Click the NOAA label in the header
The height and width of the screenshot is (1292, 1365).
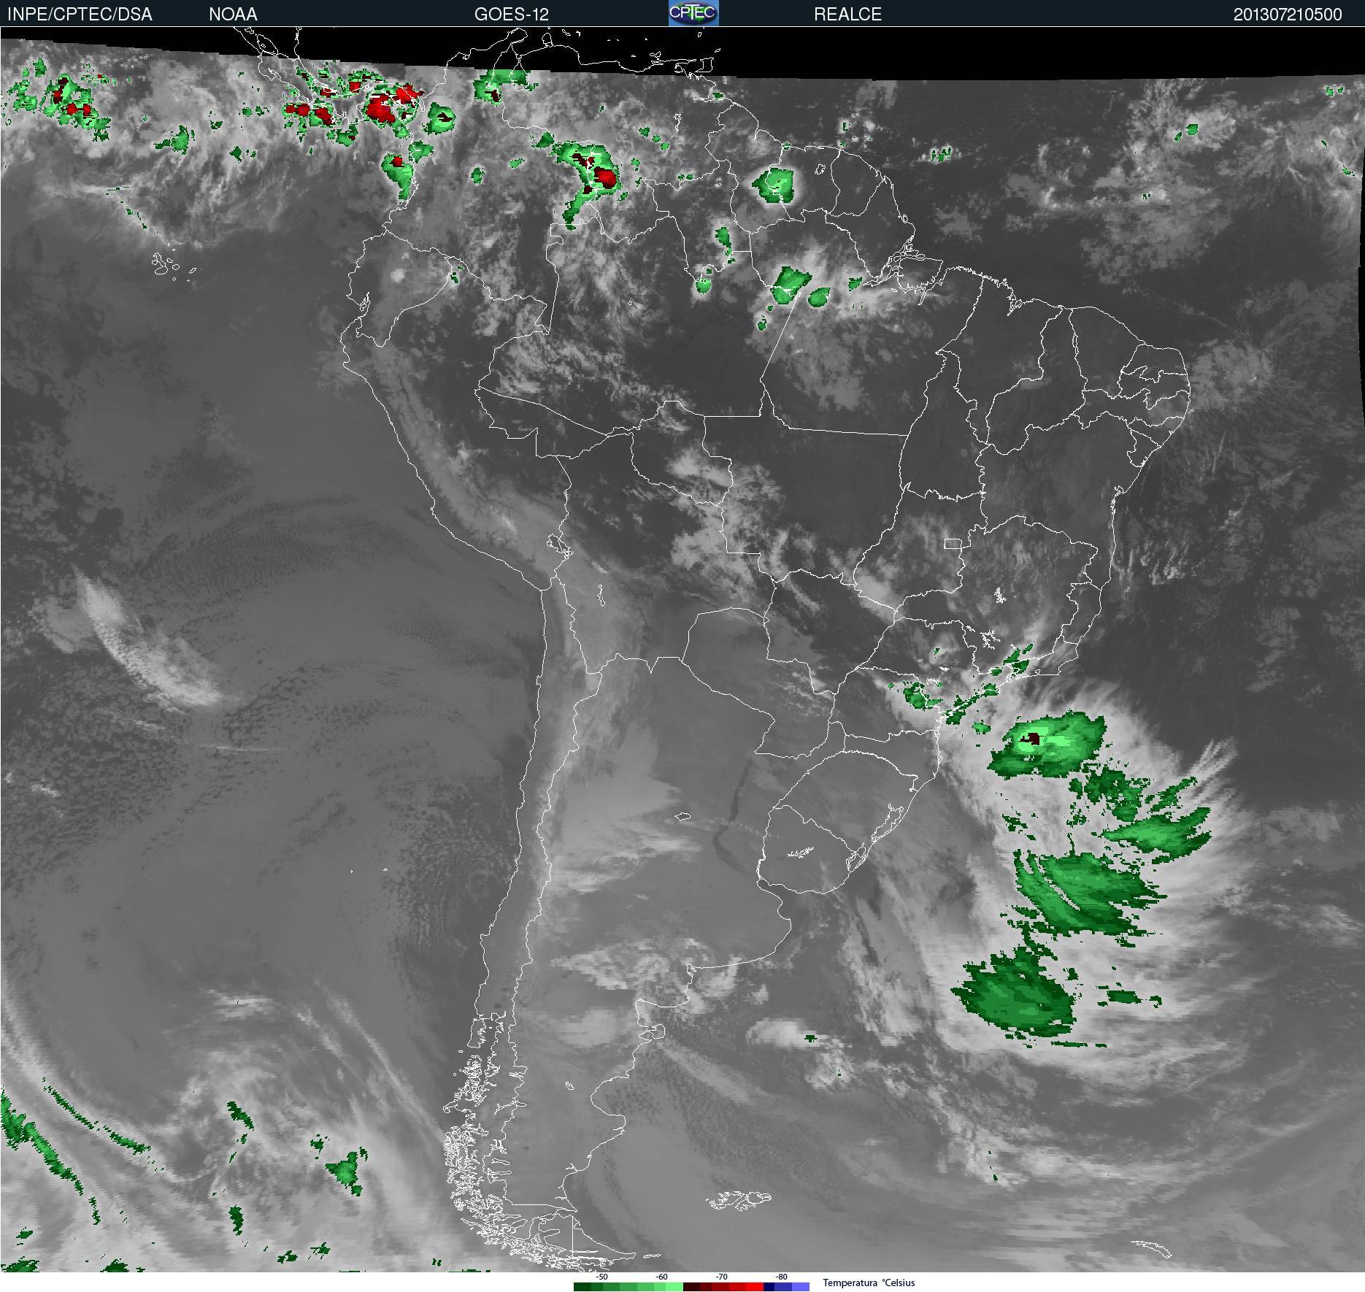(x=233, y=15)
